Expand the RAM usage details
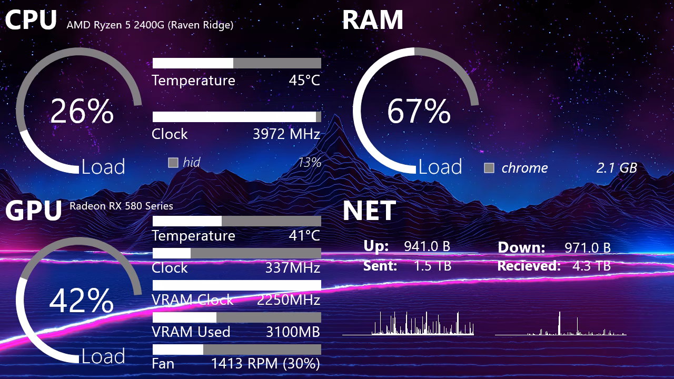Screen dimensions: 674x379 pos(373,21)
